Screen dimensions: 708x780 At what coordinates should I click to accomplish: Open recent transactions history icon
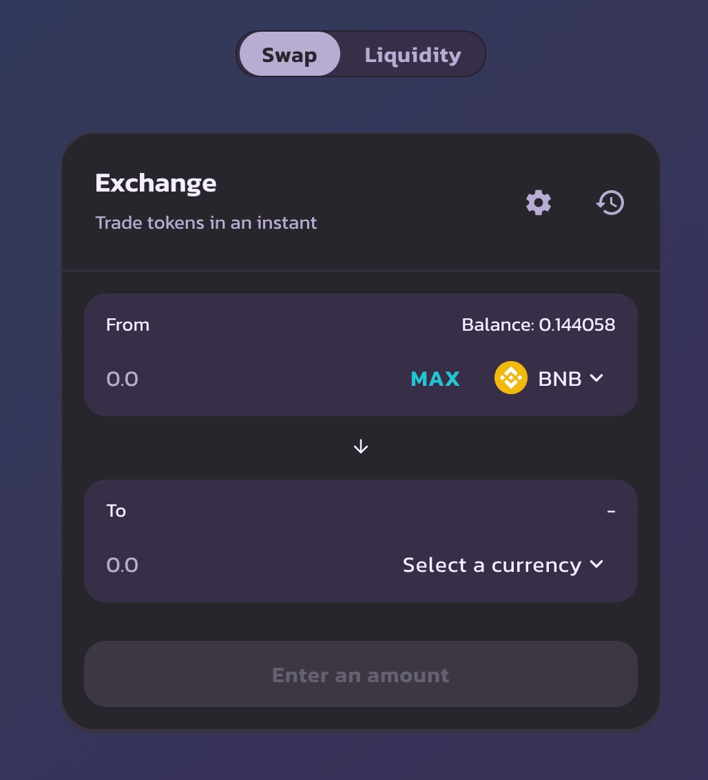click(x=610, y=203)
